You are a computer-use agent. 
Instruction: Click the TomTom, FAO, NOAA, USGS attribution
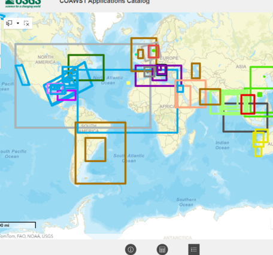coord(26,236)
